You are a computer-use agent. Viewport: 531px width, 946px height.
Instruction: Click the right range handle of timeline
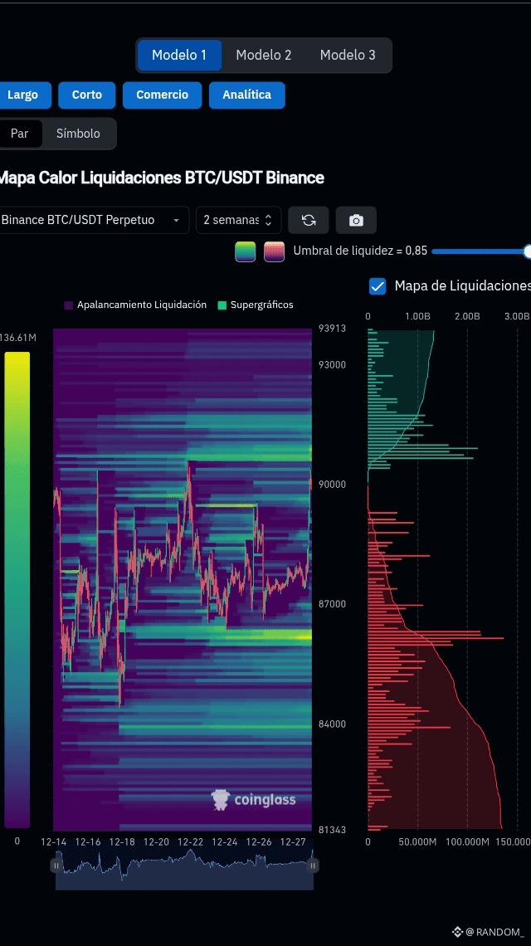pyautogui.click(x=313, y=866)
